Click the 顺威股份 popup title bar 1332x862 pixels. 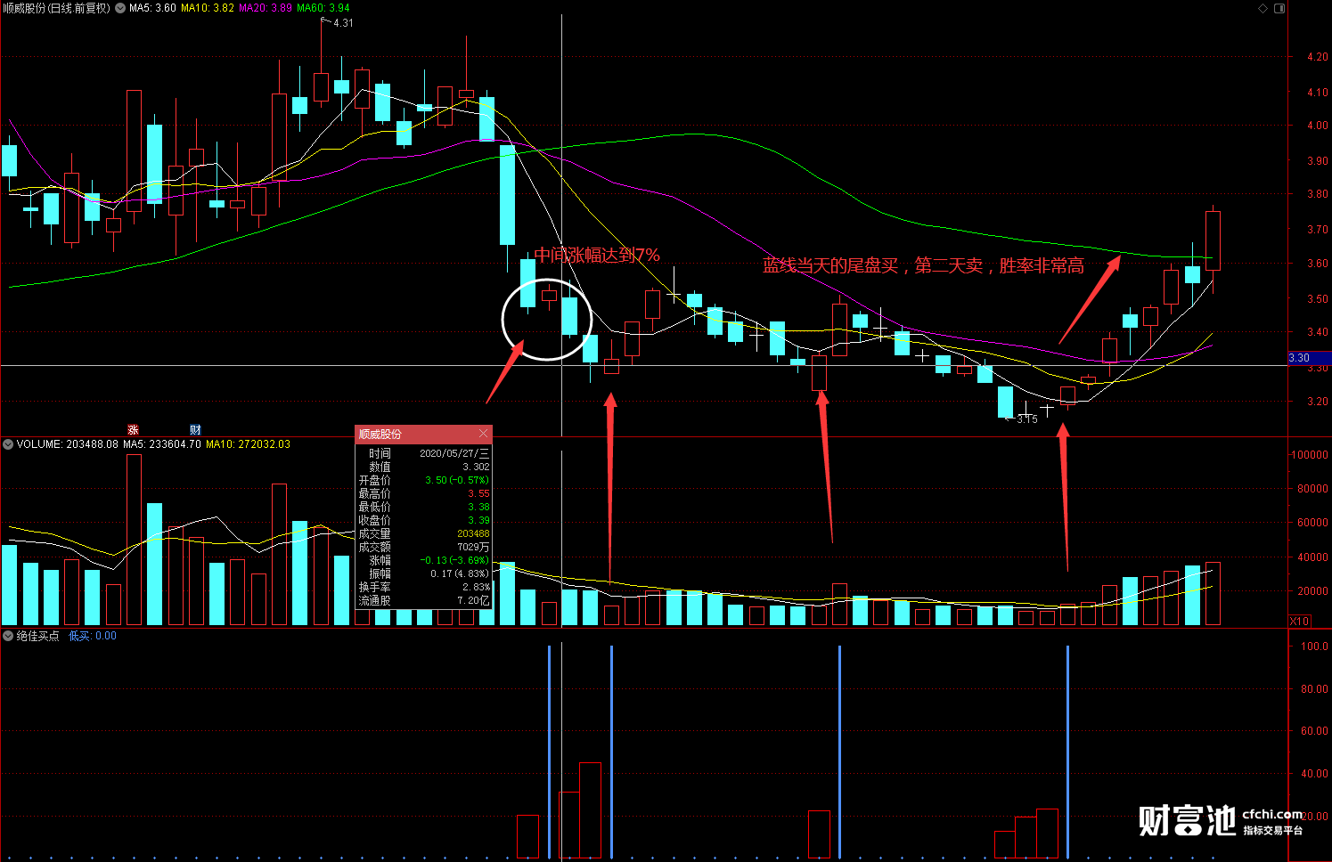coord(424,434)
